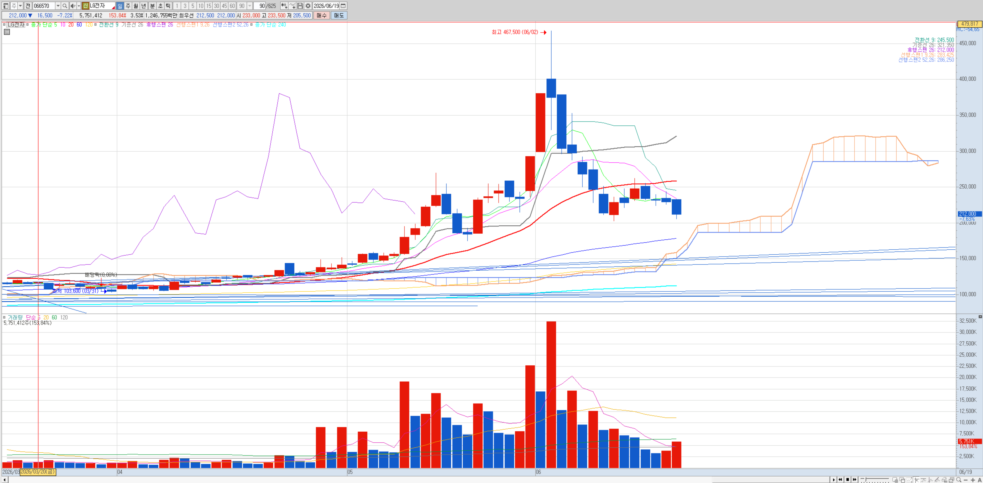Click the stock code input field 066570
Viewport: 983px width, 483px height.
(44, 6)
